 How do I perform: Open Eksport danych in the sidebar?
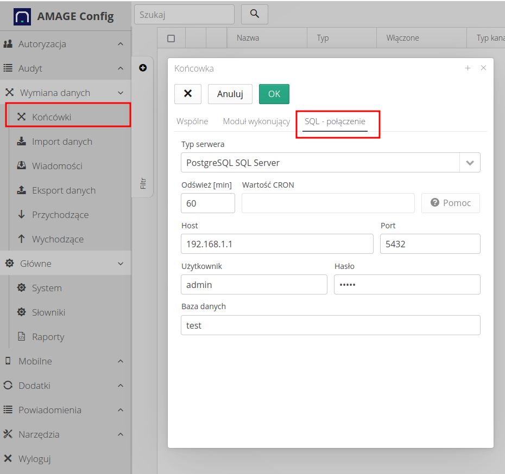pyautogui.click(x=64, y=190)
